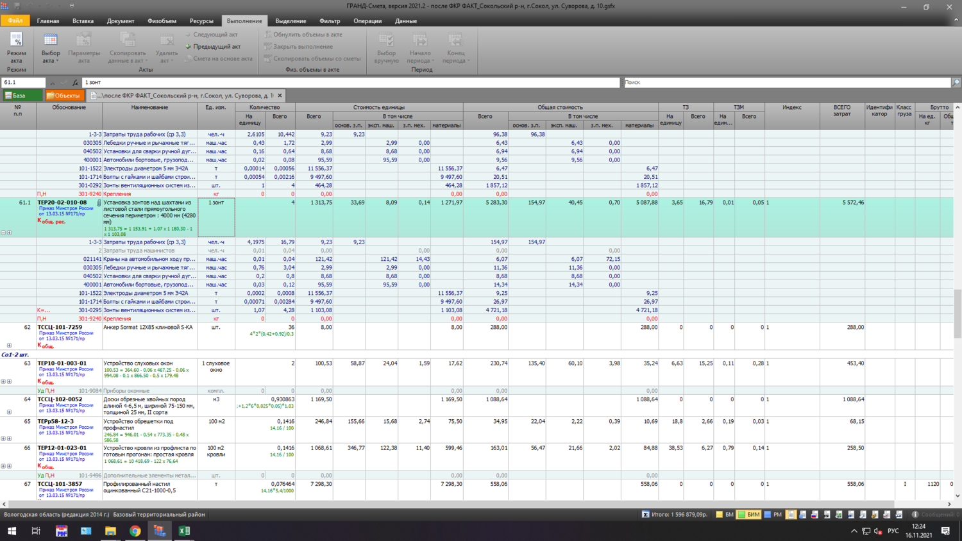Click the sum Итого icon in status bar
Image resolution: width=962 pixels, height=541 pixels.
pos(645,514)
